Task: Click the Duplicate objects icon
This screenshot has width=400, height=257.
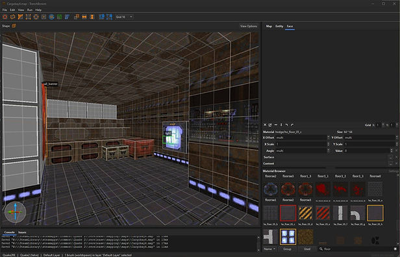Action: [x=77, y=17]
